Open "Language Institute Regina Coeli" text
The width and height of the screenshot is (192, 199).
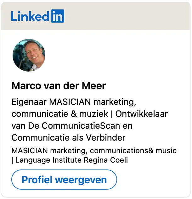click(72, 160)
